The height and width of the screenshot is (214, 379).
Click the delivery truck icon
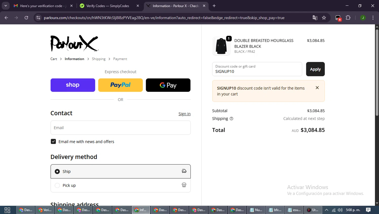(x=184, y=171)
